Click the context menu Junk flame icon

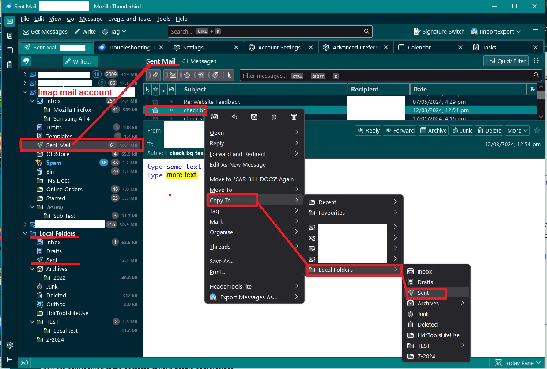click(x=274, y=117)
